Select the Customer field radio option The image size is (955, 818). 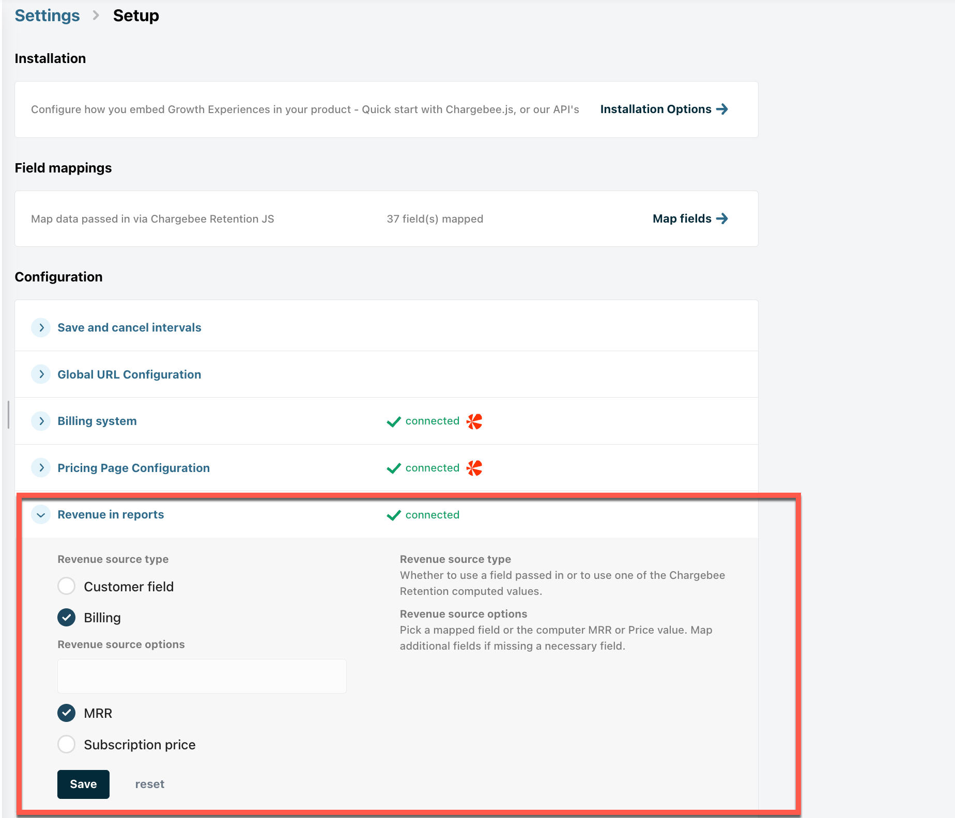tap(66, 586)
